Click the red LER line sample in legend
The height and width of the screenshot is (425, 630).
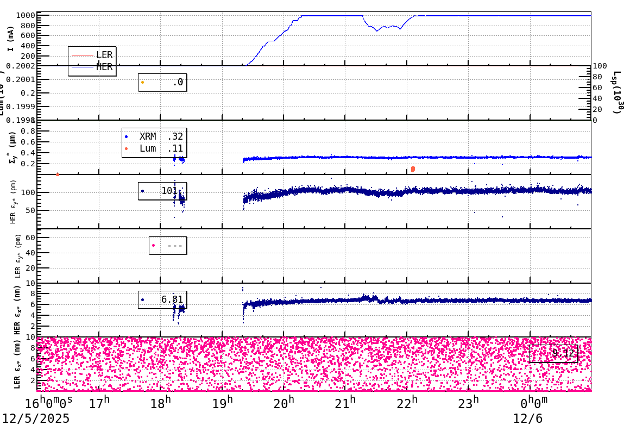(83, 55)
